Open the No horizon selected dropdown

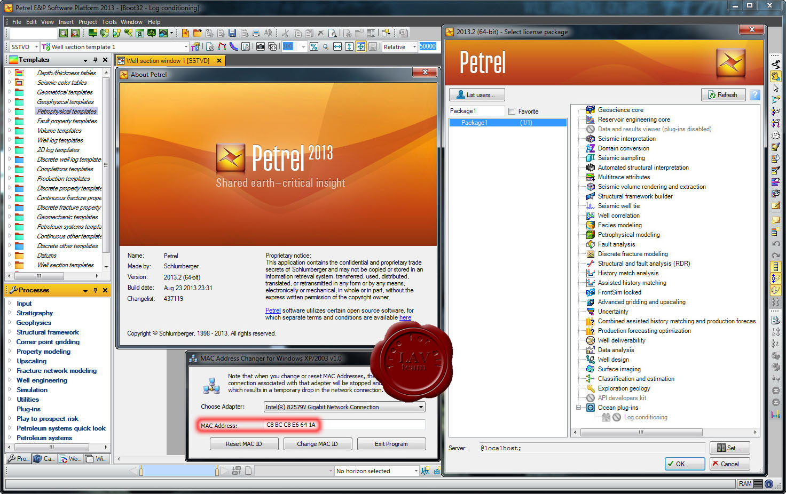(416, 471)
